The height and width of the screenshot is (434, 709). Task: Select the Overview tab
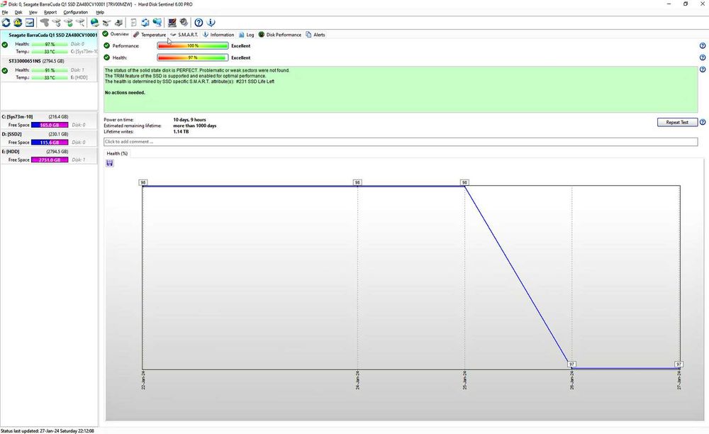[x=116, y=34]
